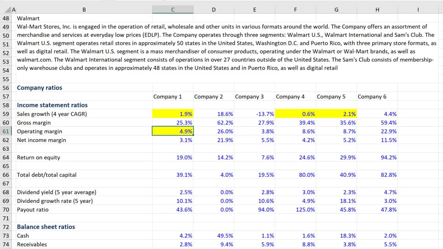The image size is (443, 249).
Task: Click the Income statement ratios heading
Action: pos(52,105)
